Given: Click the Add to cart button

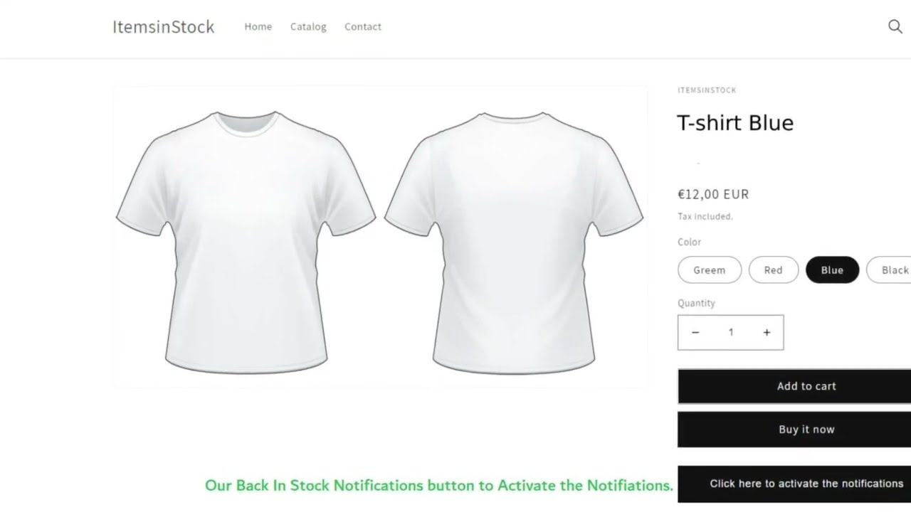Looking at the screenshot, I should pyautogui.click(x=806, y=385).
